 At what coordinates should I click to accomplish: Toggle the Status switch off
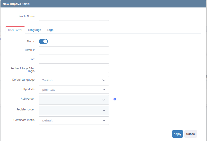click(x=43, y=41)
